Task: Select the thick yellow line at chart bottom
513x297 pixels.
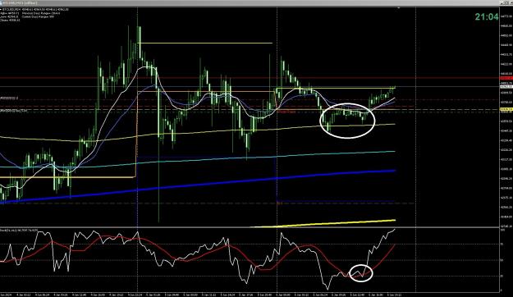Action: point(323,223)
